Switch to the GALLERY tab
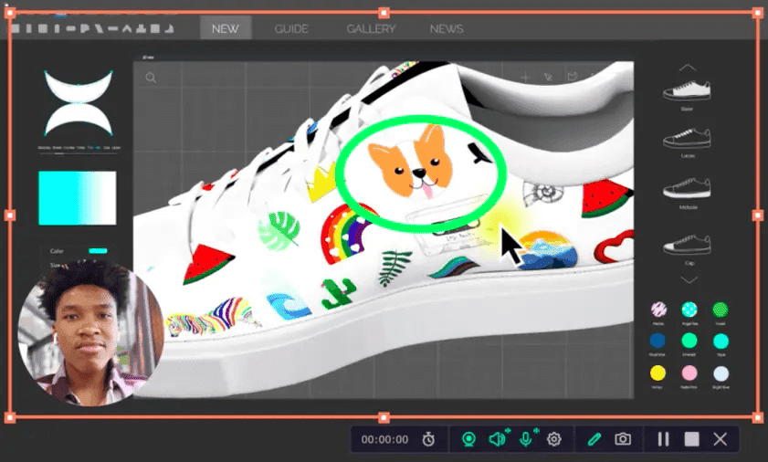768x462 pixels. pyautogui.click(x=371, y=29)
